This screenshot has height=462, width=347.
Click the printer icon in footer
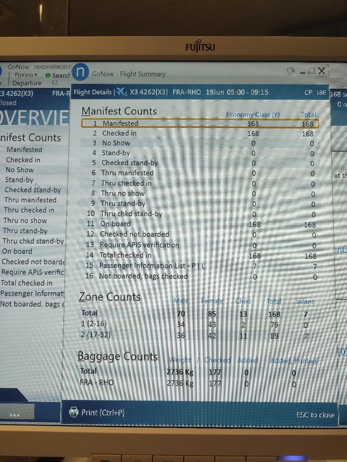click(x=73, y=412)
